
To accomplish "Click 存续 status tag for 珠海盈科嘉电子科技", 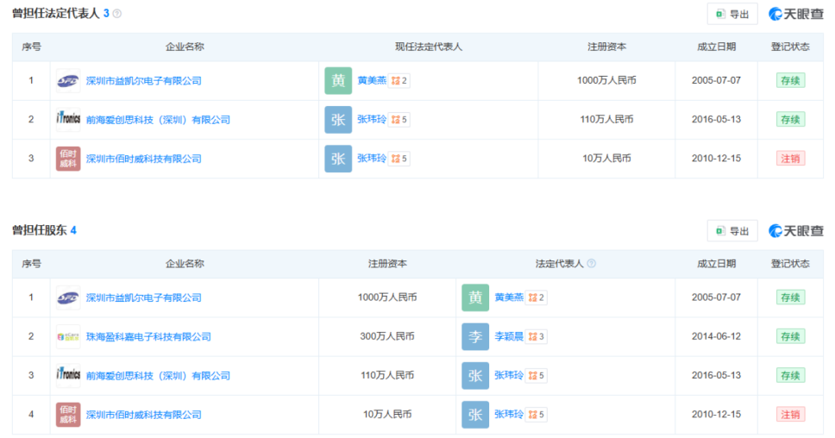I will [x=790, y=336].
